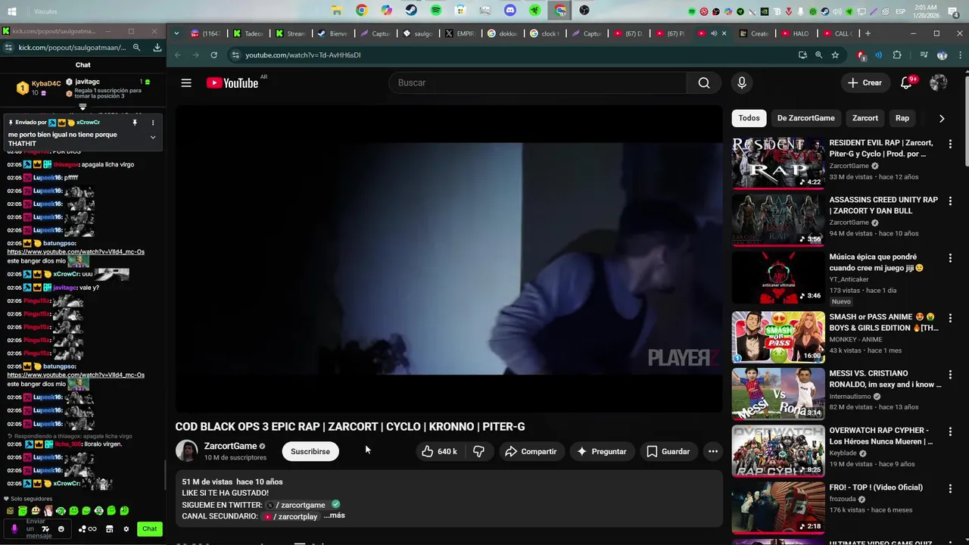Open Steam from the taskbar
The height and width of the screenshot is (545, 969).
click(410, 11)
